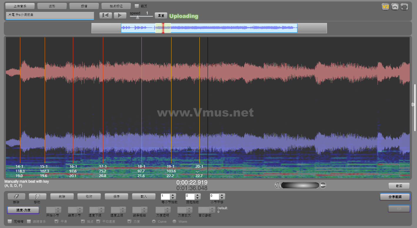Select the Curve radio option

coord(154,221)
